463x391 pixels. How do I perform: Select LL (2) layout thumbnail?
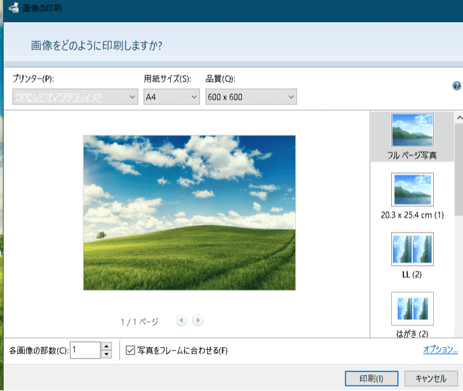412,249
